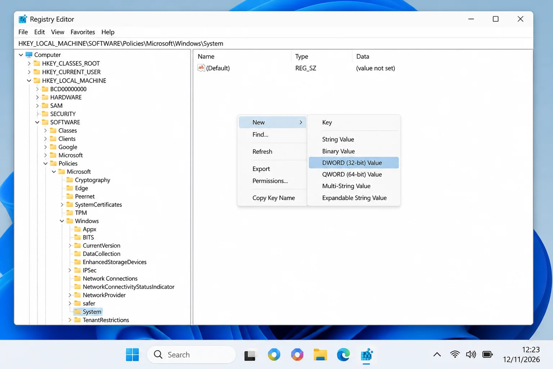Choose QWORD (64-bit) Value
The image size is (553, 369).
[x=354, y=174]
